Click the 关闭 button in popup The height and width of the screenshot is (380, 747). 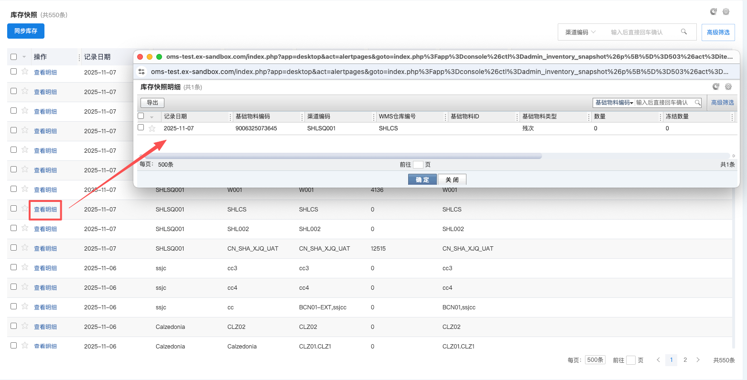[x=452, y=179]
